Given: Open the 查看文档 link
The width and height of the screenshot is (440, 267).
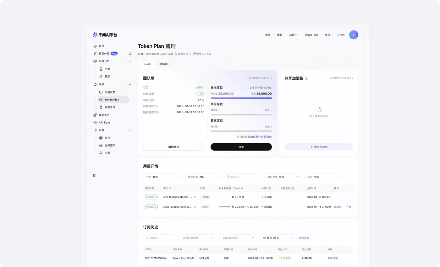Looking at the screenshot, I should click(183, 54).
